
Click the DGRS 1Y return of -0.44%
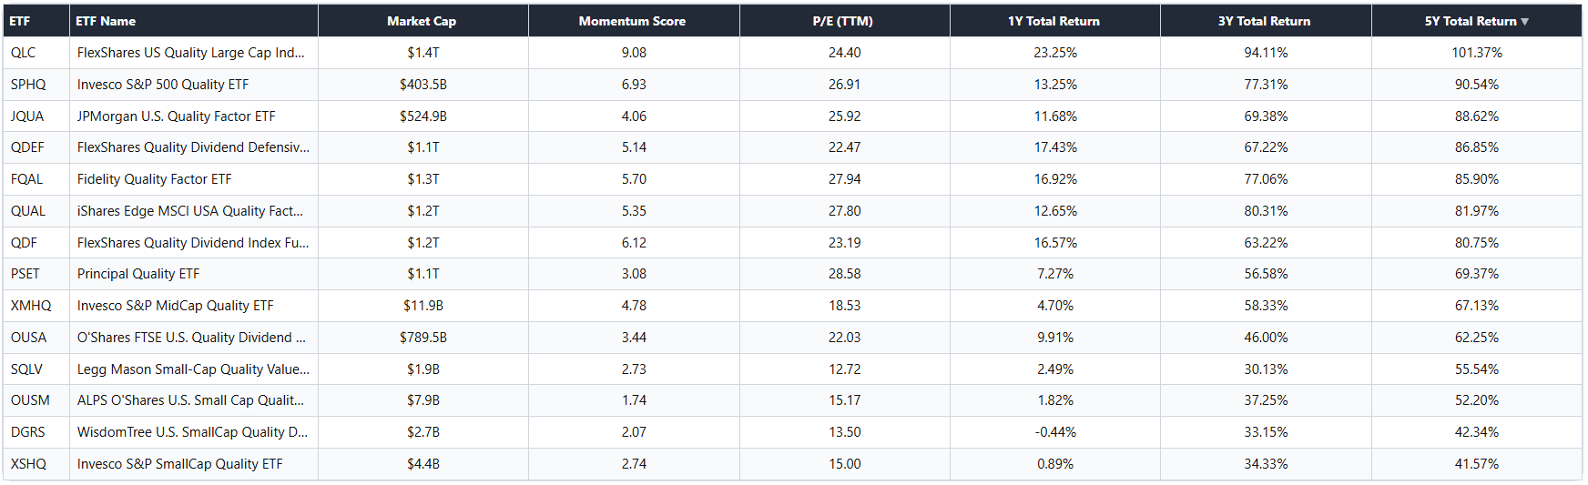(x=1055, y=432)
